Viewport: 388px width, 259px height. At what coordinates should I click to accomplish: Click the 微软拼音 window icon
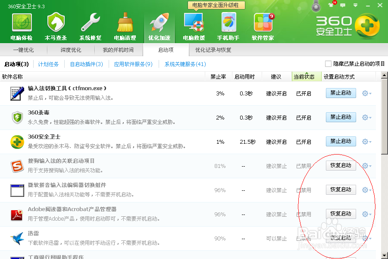[x=17, y=190]
